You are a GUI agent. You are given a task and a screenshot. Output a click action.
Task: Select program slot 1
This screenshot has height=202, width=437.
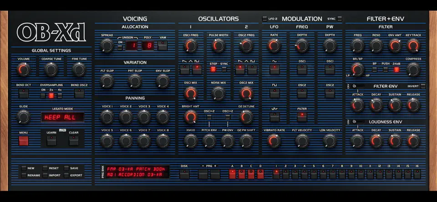(276, 174)
